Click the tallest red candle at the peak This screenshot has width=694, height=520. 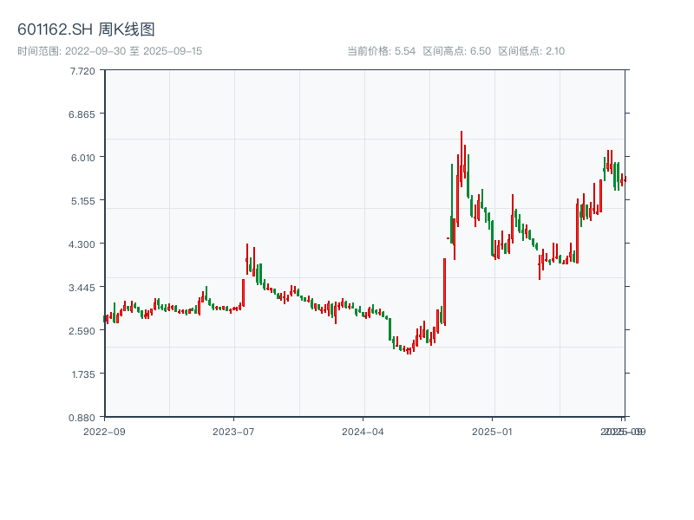pyautogui.click(x=461, y=156)
